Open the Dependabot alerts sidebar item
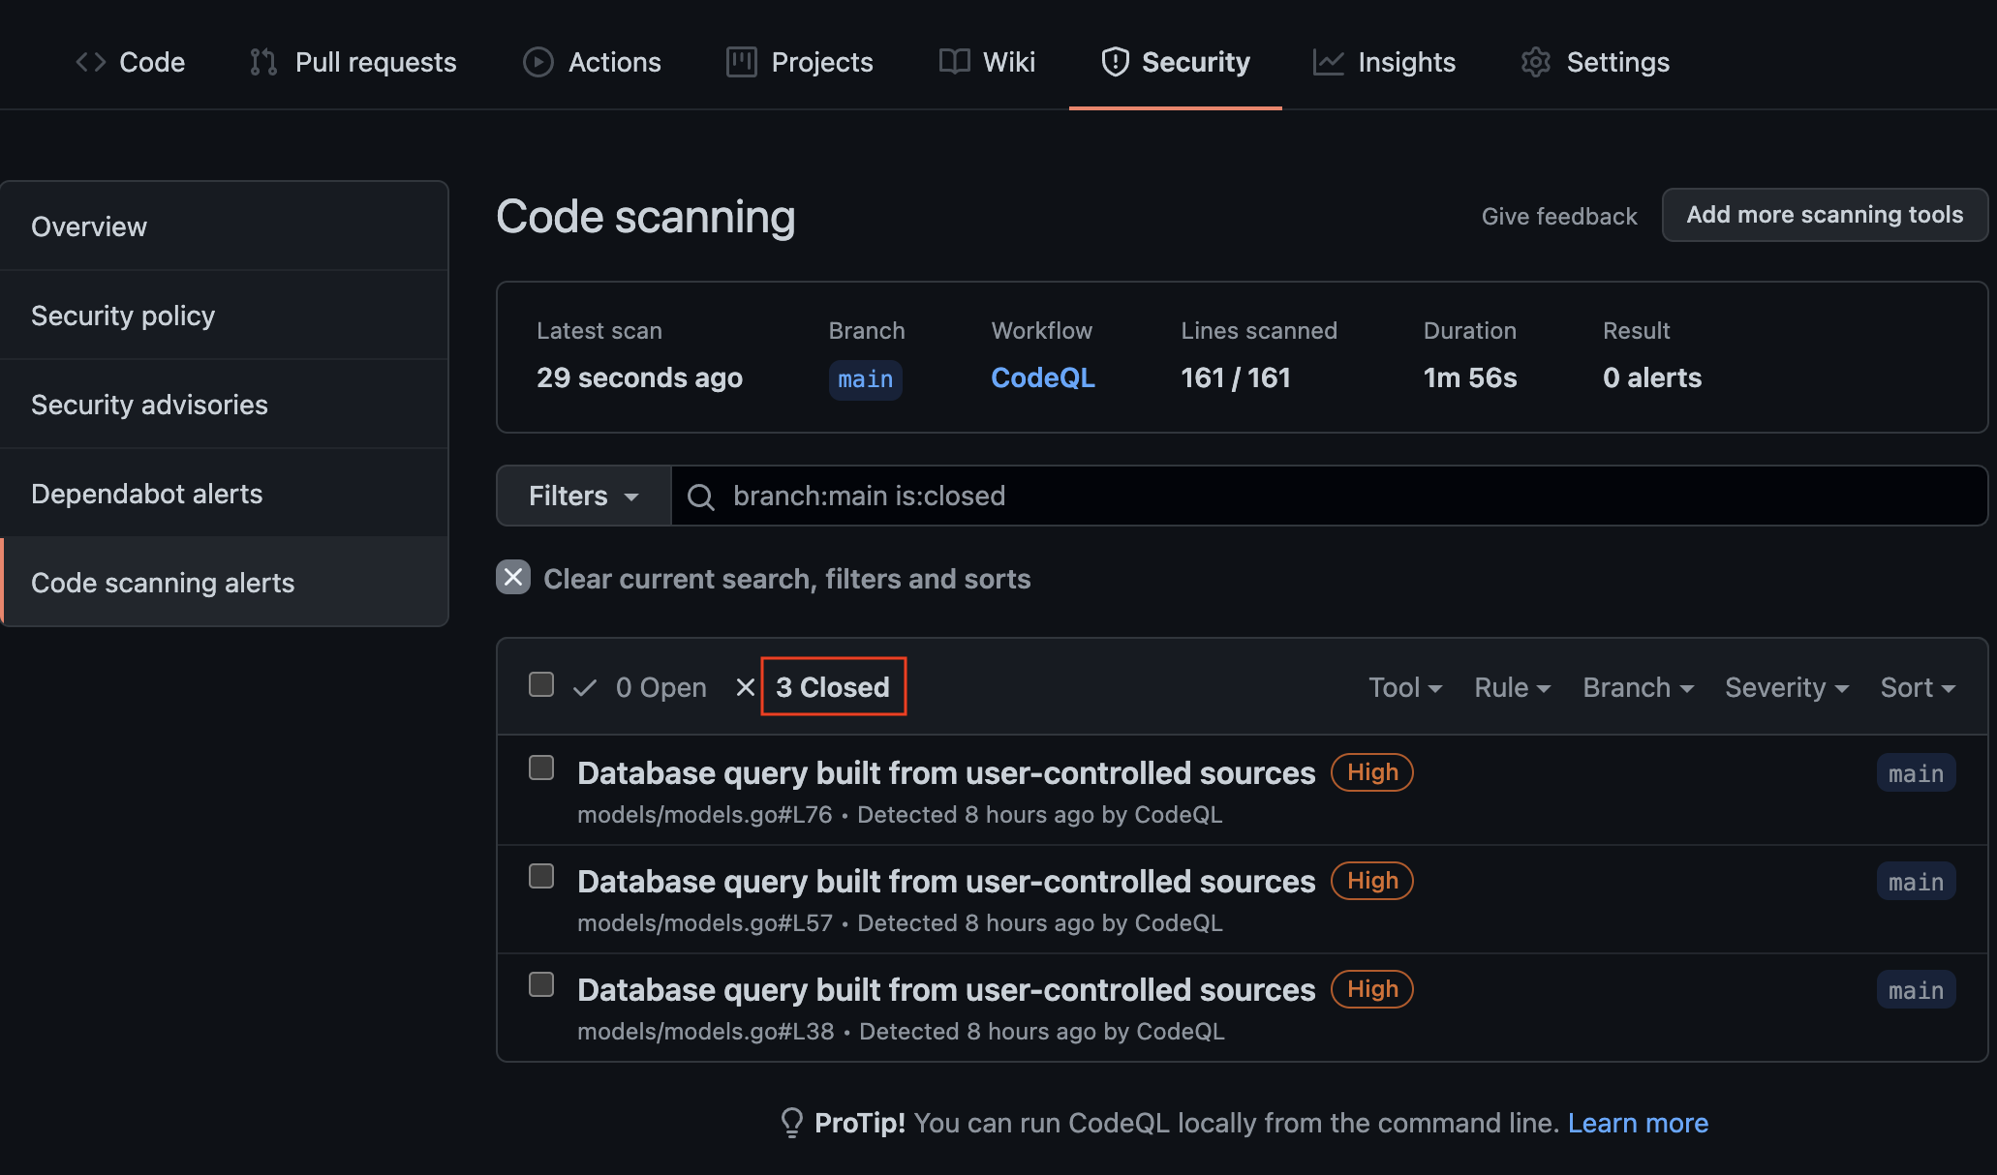Viewport: 1997px width, 1175px height. click(147, 494)
